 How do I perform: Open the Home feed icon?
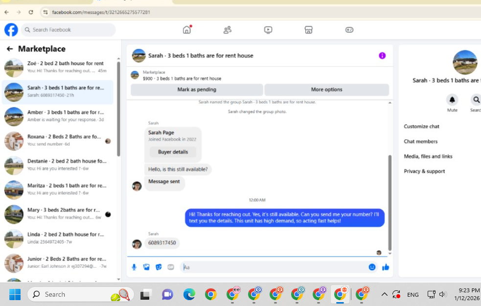tap(187, 30)
